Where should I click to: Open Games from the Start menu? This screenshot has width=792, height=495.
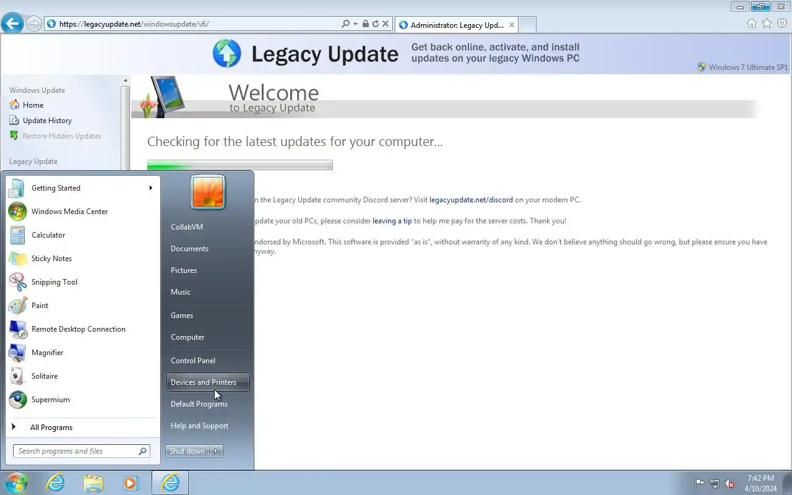click(x=207, y=316)
